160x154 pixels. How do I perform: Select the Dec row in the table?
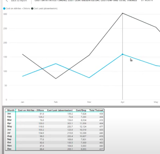55,149
